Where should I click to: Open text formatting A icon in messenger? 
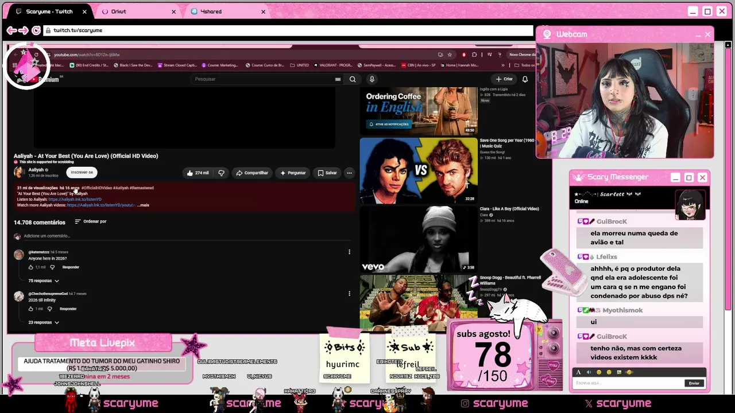578,372
